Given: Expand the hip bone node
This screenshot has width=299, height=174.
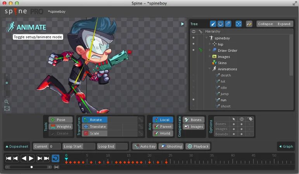Looking at the screenshot, I should click(210, 44).
